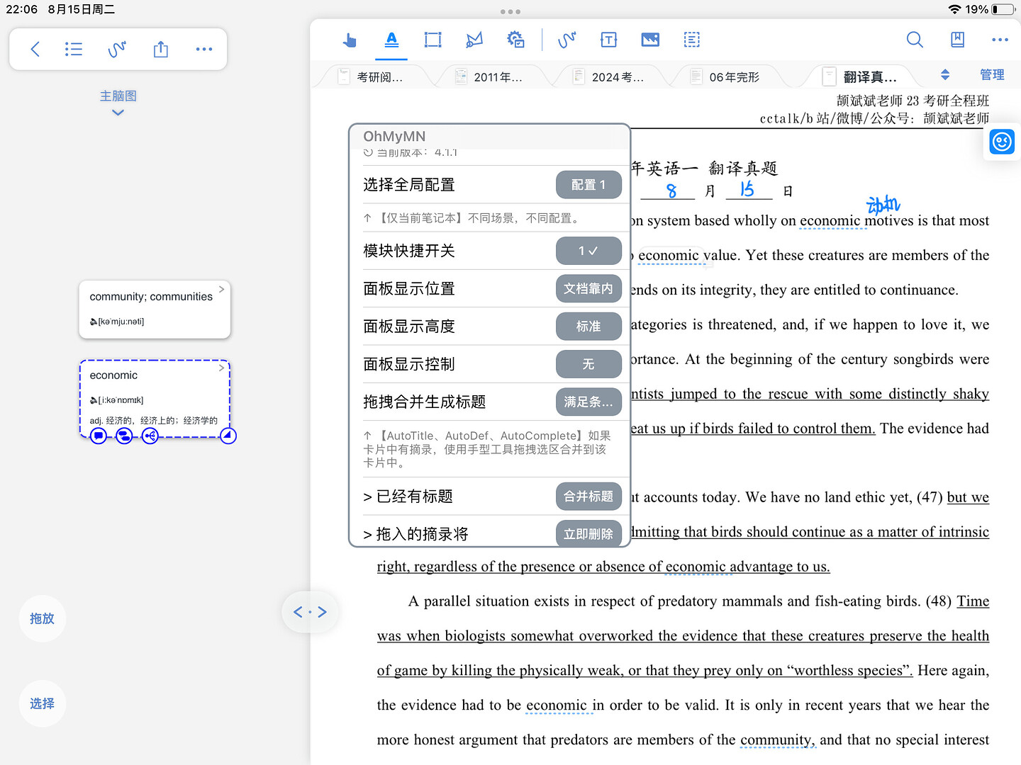Change 拖入的摘录将 option 立即删除
Viewport: 1021px width, 765px height.
pos(588,533)
